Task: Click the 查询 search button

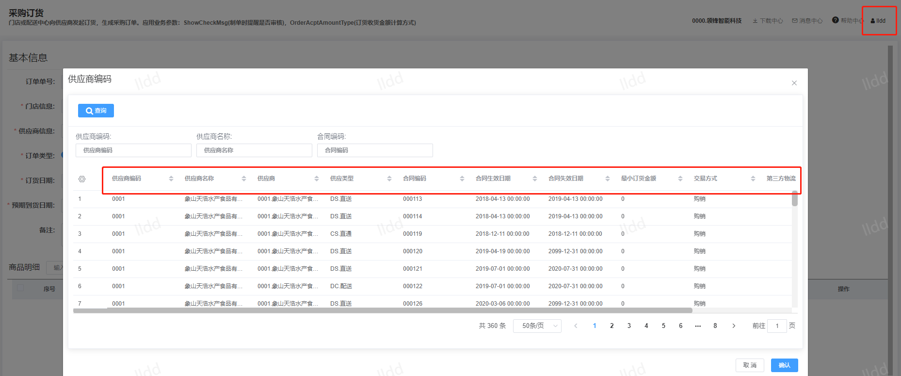Action: tap(96, 111)
